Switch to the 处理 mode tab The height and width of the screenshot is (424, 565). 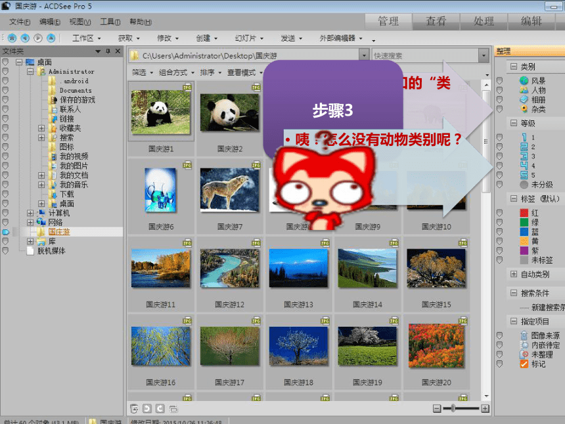pyautogui.click(x=484, y=21)
